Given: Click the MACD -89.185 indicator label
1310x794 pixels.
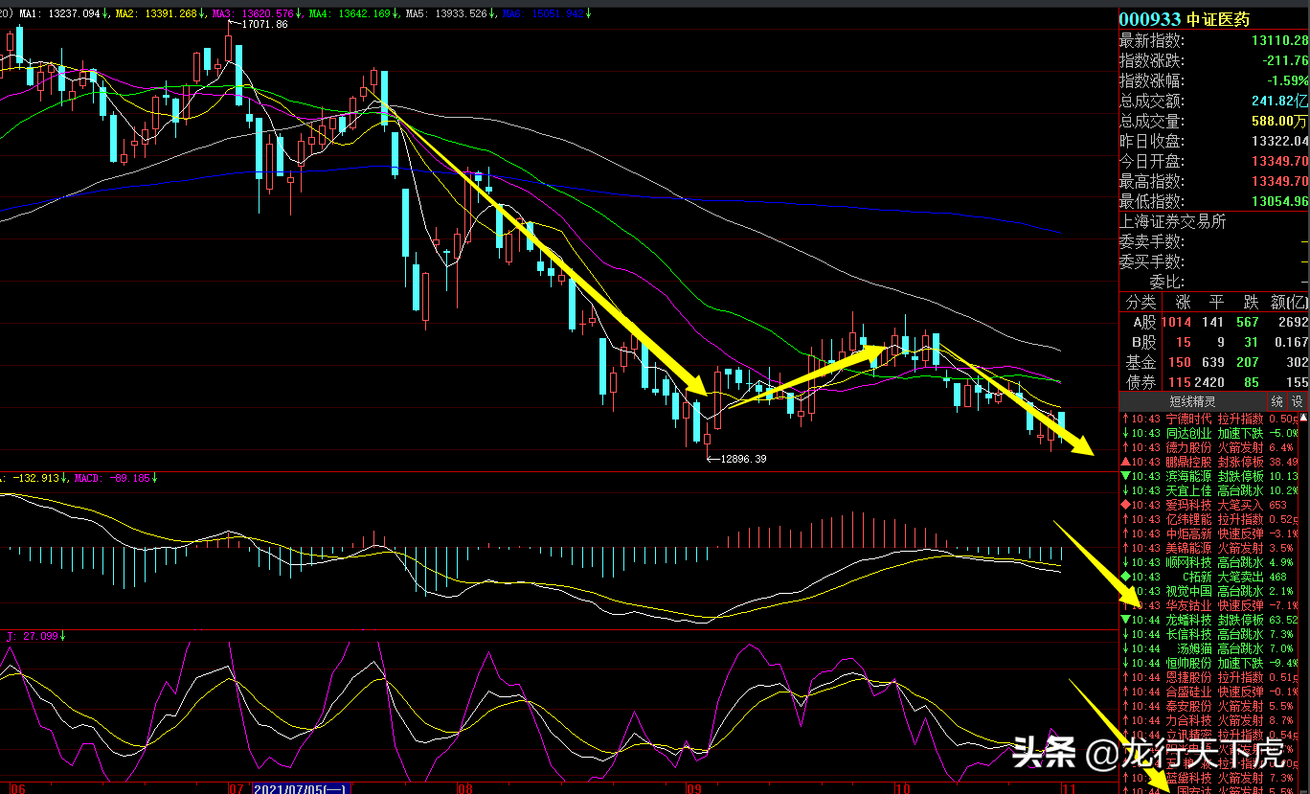Looking at the screenshot, I should pos(112,477).
